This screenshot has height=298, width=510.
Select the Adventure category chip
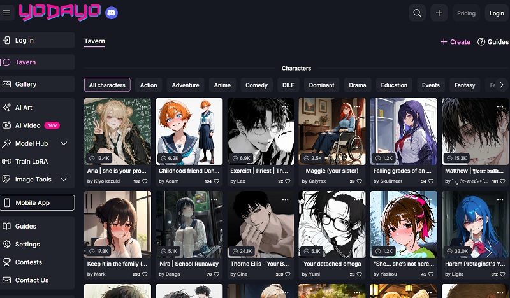(x=186, y=85)
